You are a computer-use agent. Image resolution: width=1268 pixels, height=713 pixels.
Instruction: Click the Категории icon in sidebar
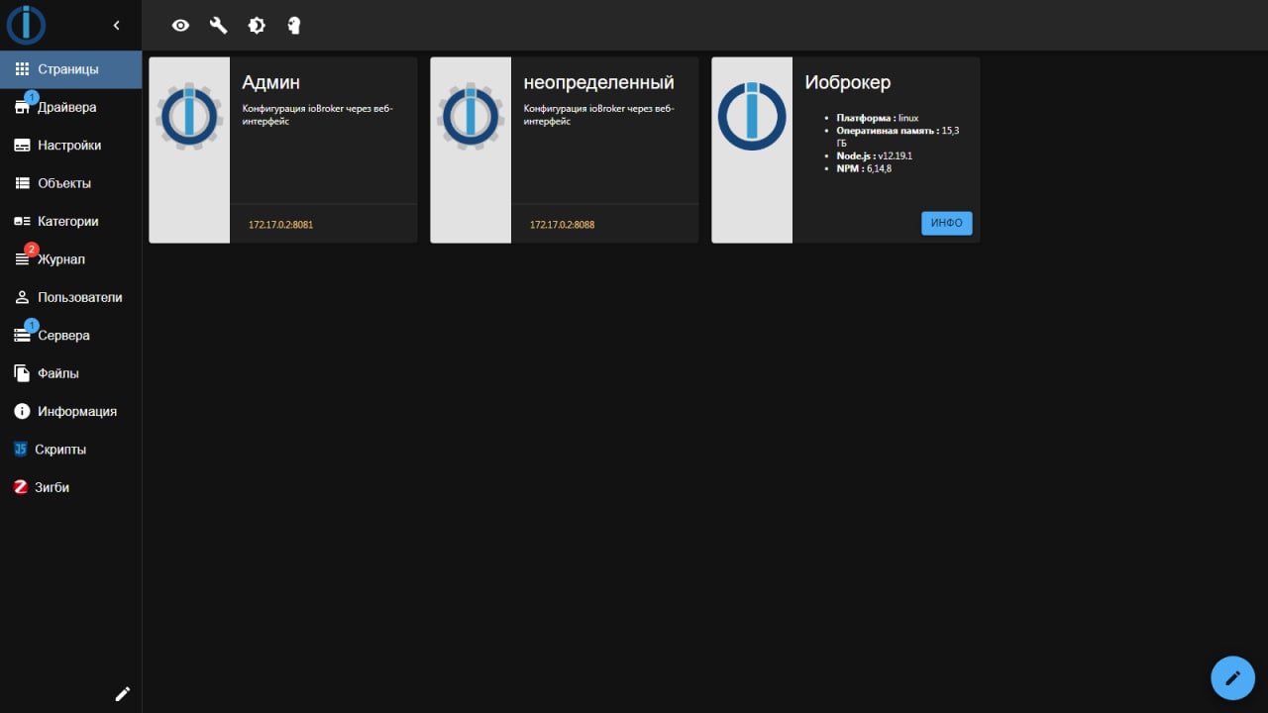(x=22, y=222)
